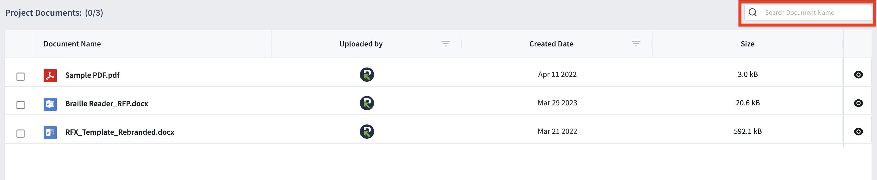The width and height of the screenshot is (877, 180).
Task: Preview Sample PDF.pdf with the eye icon
Action: coord(858,75)
